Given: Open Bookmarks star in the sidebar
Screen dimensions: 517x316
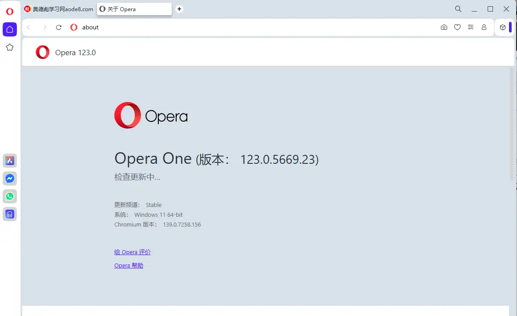Looking at the screenshot, I should (10, 47).
